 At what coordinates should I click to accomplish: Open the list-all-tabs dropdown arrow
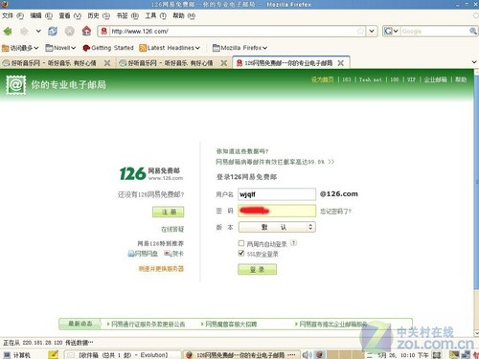[x=474, y=62]
